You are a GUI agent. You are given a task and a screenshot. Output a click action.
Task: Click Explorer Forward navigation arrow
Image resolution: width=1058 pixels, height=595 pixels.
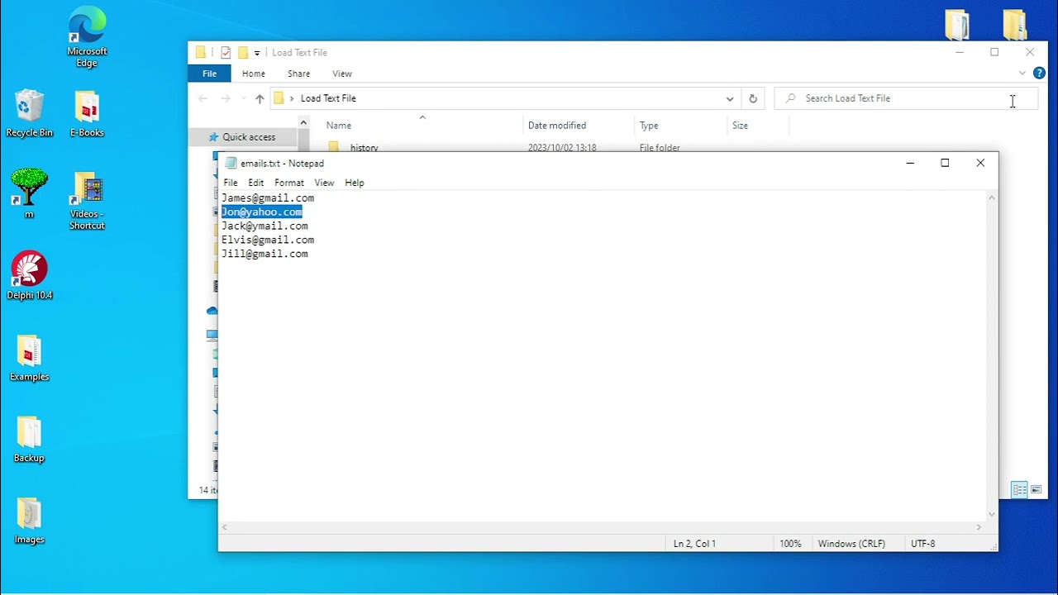(225, 98)
